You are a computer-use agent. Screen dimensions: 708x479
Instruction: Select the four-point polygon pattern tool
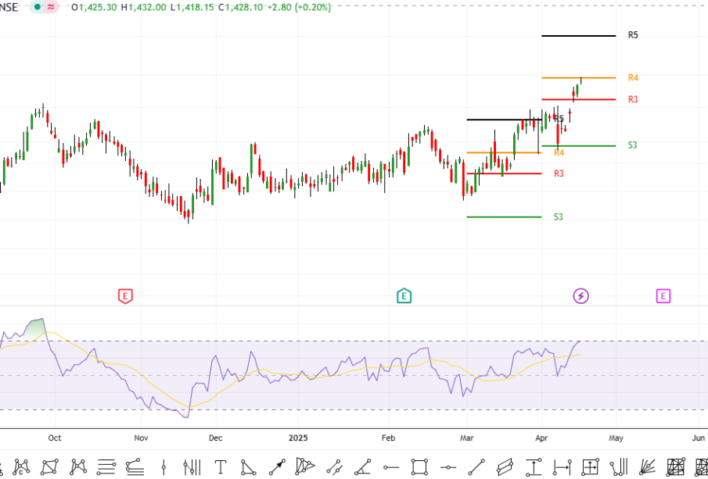[x=50, y=466]
